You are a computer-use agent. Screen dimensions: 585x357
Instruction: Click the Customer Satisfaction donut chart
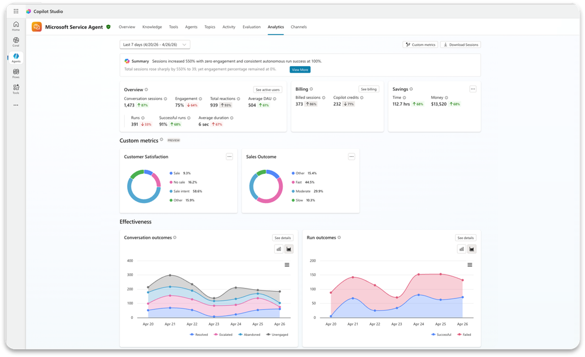tap(143, 187)
